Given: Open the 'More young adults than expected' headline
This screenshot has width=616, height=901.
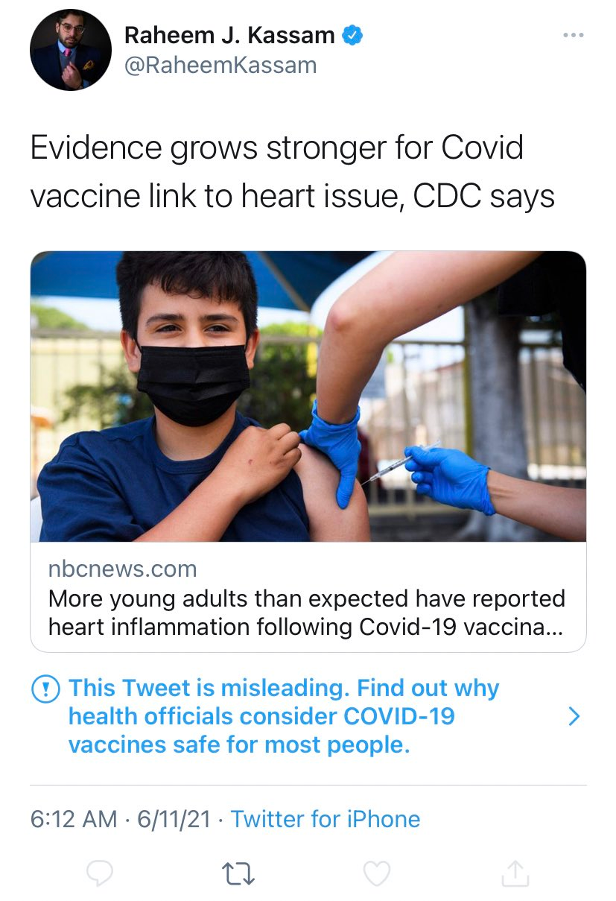Looking at the screenshot, I should click(307, 613).
